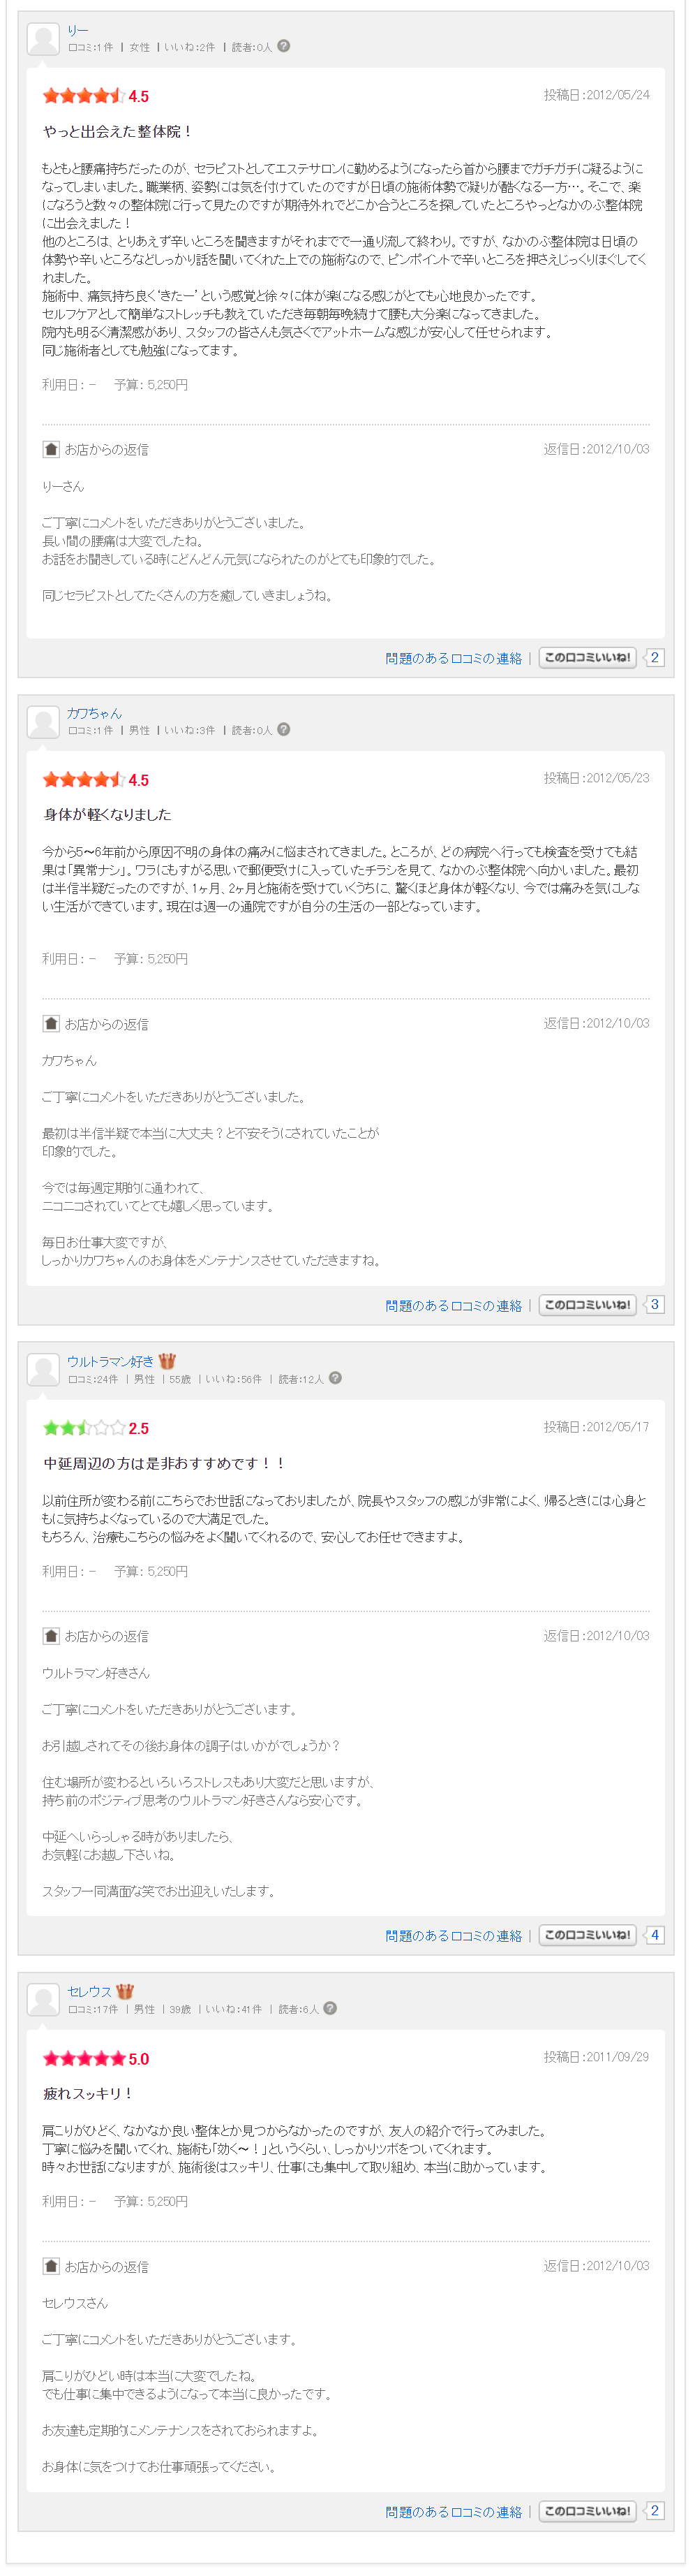Like the 中延周辺の方は是非おすすめです review
This screenshot has height=2576, width=695.
click(x=587, y=1934)
